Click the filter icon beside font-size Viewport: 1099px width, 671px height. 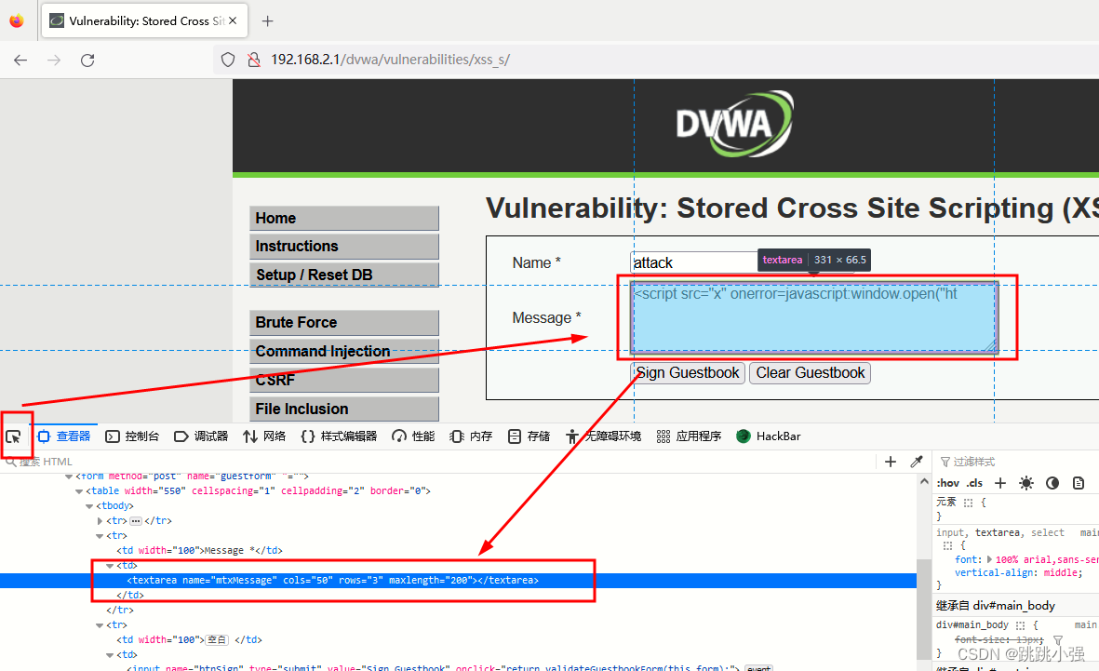click(1058, 640)
